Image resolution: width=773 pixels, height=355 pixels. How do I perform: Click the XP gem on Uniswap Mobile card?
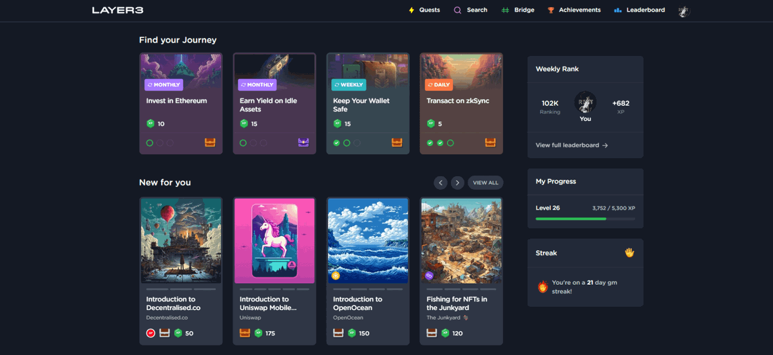[258, 333]
